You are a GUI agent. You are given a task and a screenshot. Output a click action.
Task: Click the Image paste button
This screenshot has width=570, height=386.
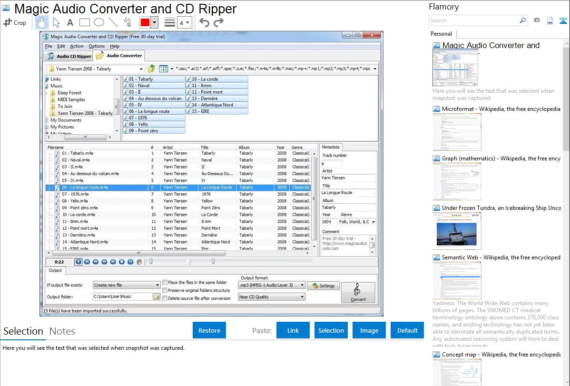[x=369, y=330]
